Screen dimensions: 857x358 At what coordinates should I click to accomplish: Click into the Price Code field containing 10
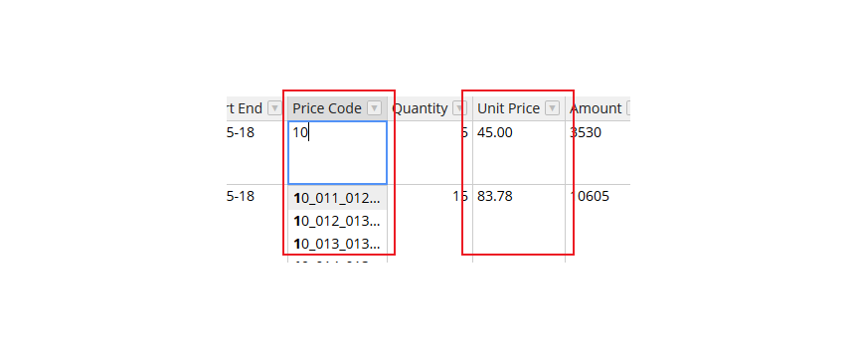337,152
